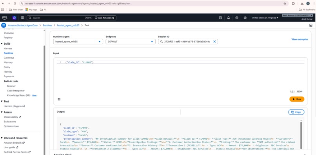Open the 'New folder' bookmark folder

click(x=16, y=9)
